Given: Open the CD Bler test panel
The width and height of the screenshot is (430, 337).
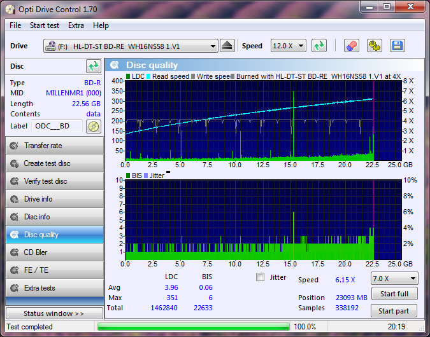Looking at the screenshot, I should click(x=54, y=252).
